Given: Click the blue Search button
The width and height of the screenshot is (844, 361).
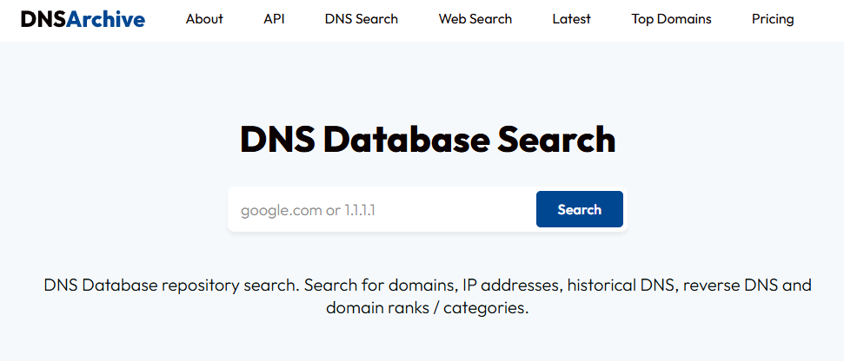Looking at the screenshot, I should coord(580,209).
